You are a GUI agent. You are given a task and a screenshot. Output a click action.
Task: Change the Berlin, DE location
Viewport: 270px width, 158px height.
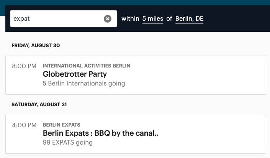click(x=189, y=19)
